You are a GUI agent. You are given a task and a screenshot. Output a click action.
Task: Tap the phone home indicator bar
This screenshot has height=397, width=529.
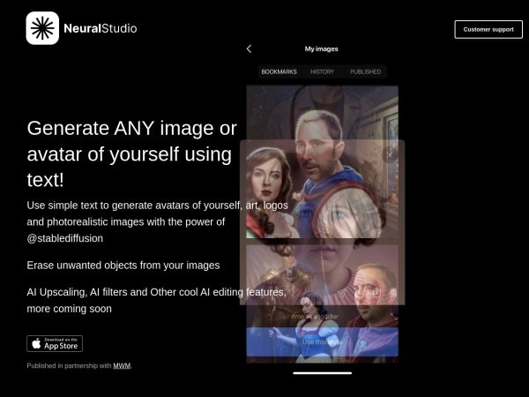tap(322, 372)
